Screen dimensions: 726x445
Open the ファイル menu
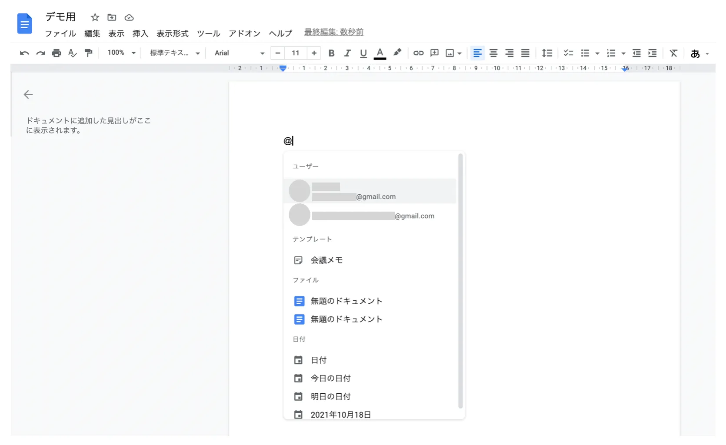[60, 33]
